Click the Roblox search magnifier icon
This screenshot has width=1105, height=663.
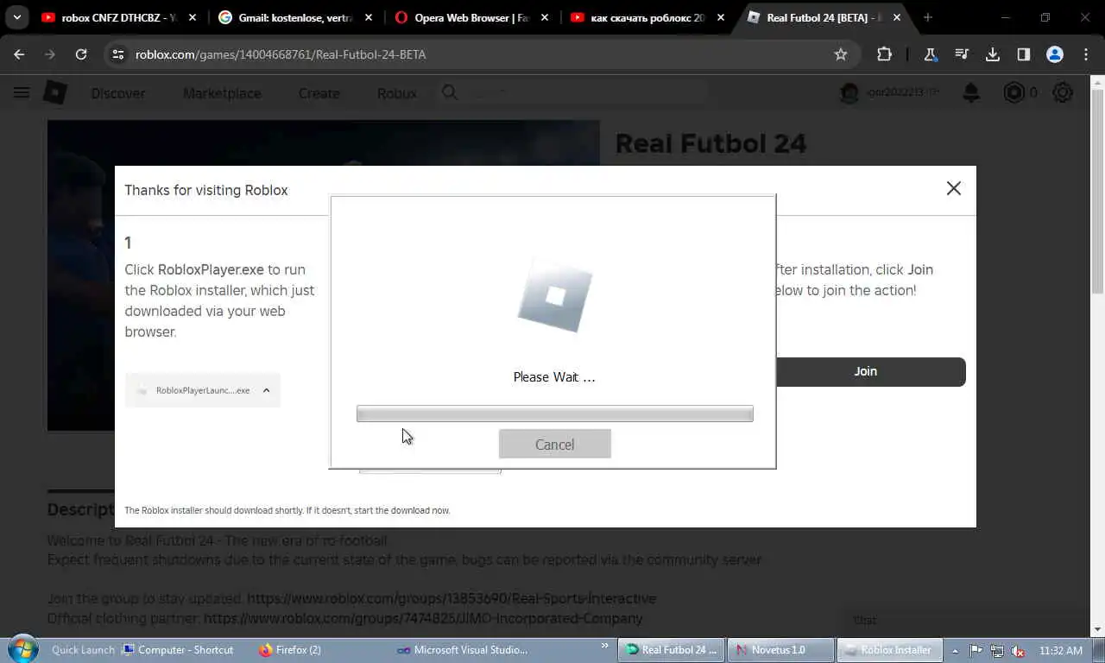click(450, 92)
